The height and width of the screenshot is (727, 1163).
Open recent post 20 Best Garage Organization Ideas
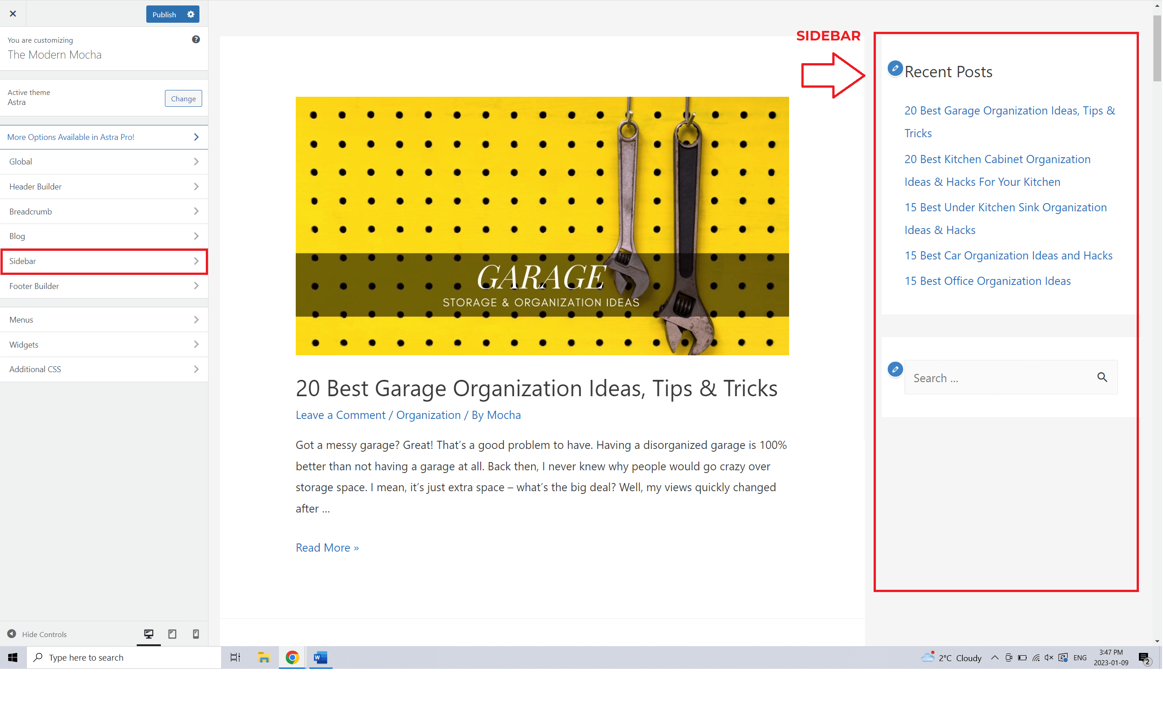click(x=1010, y=122)
